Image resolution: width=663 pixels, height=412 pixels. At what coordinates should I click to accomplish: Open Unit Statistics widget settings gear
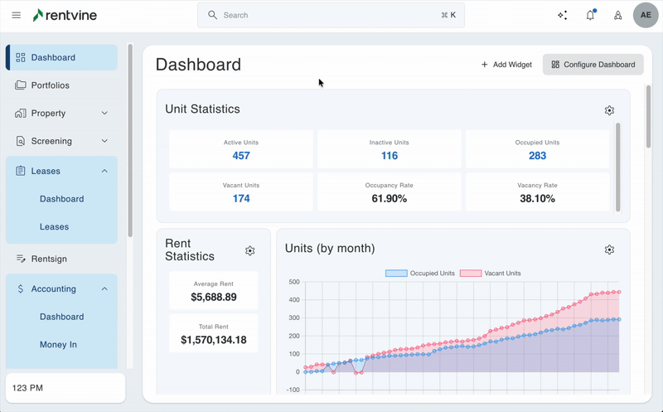click(609, 110)
